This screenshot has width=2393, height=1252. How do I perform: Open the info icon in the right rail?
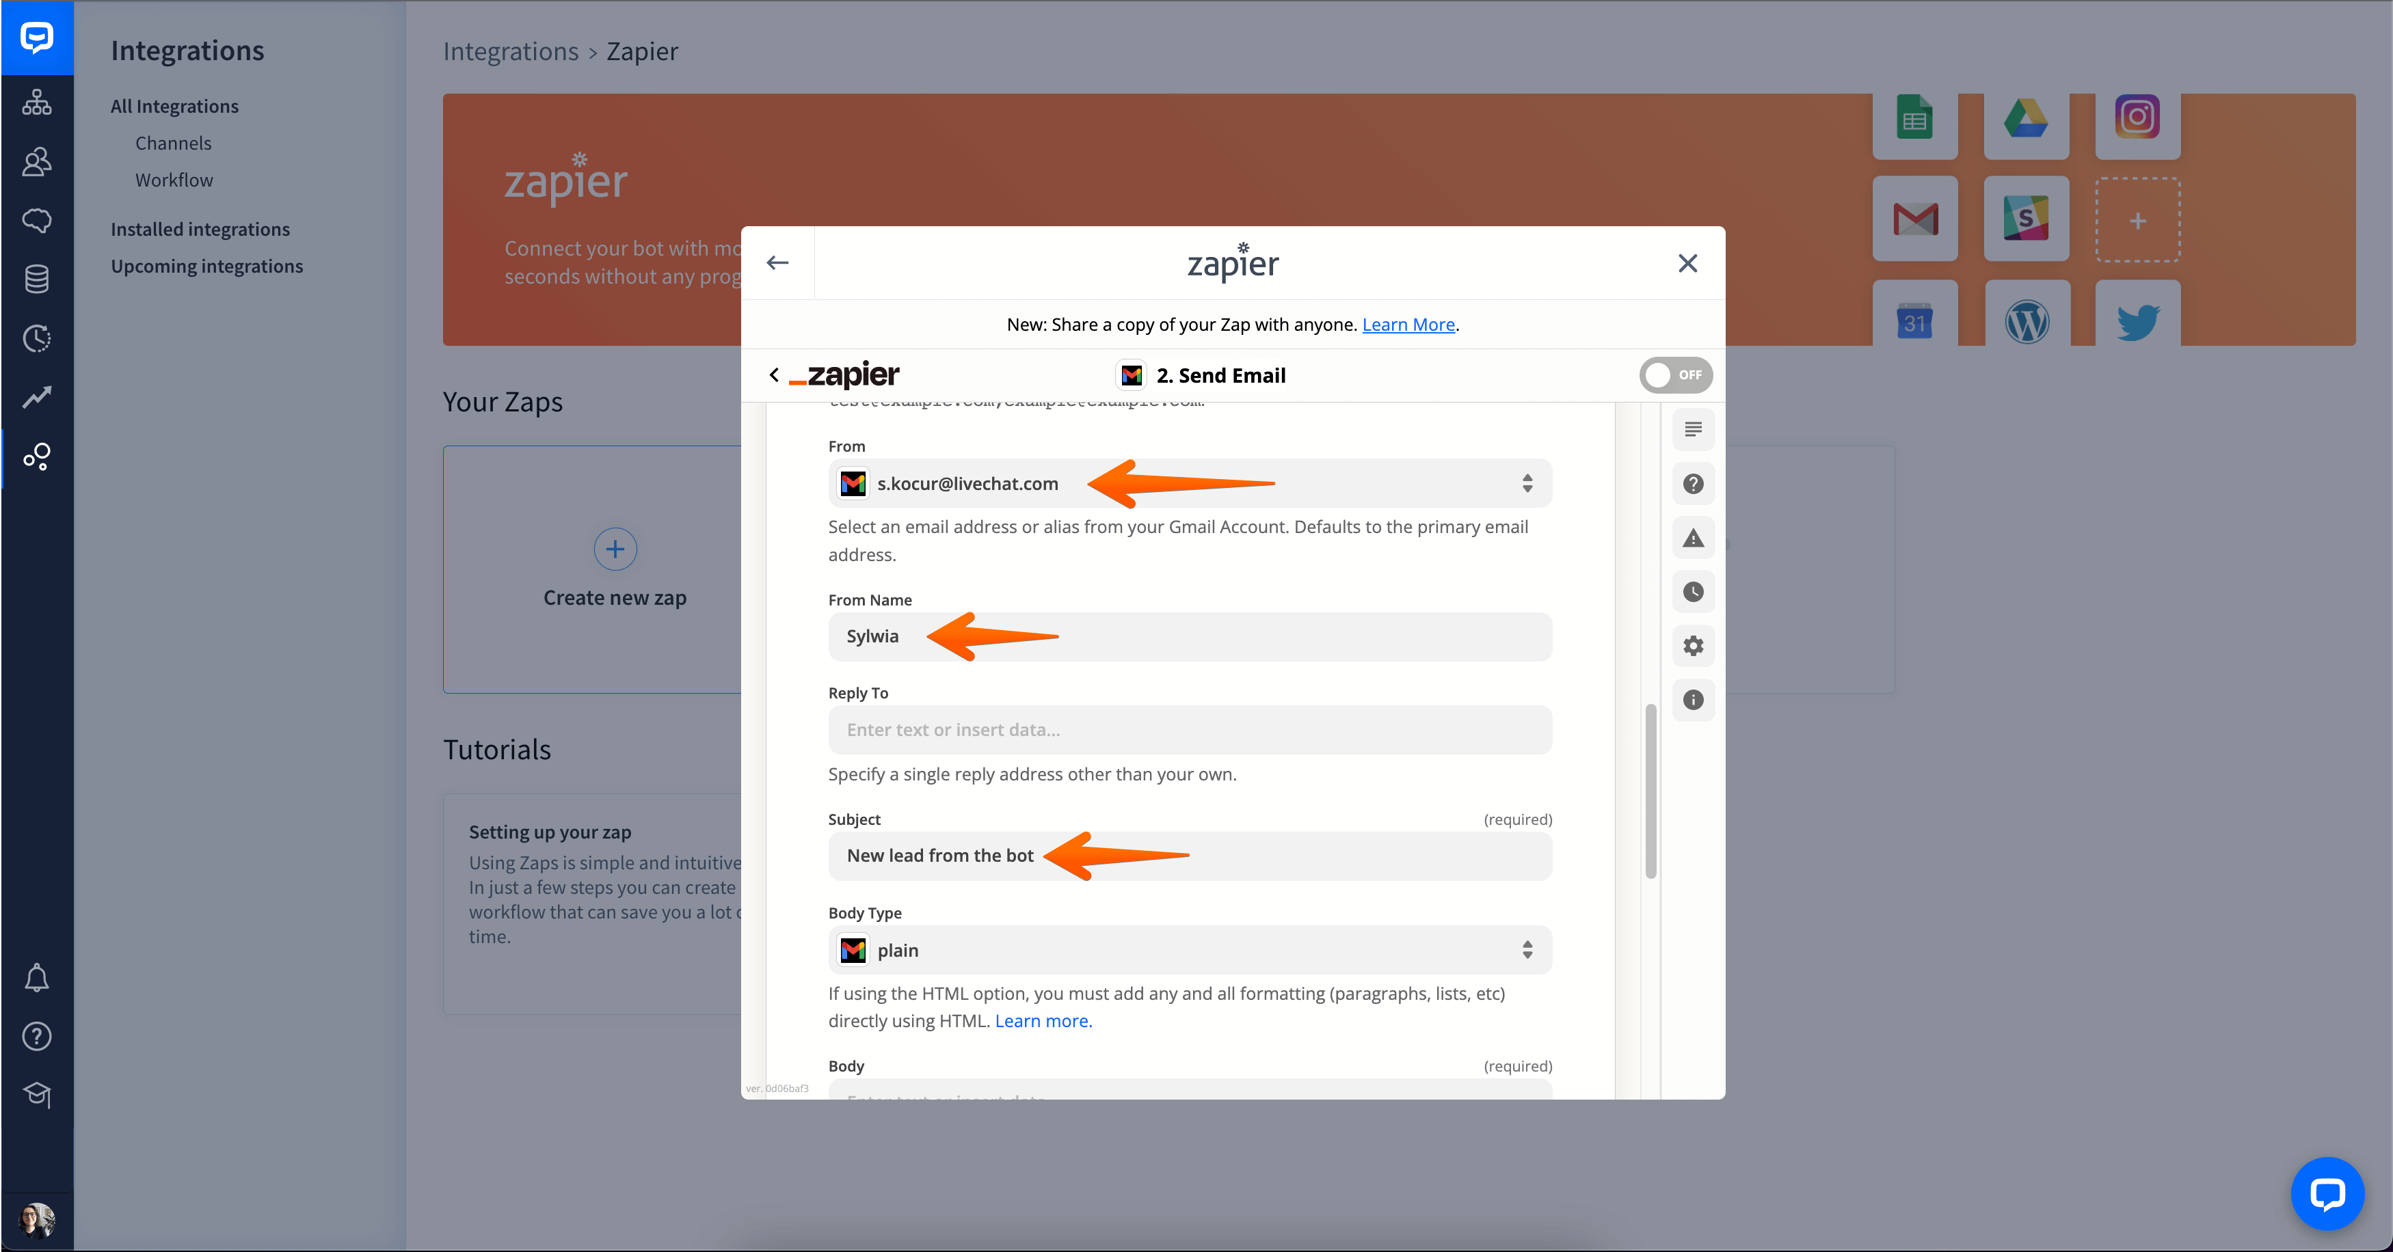click(1694, 699)
